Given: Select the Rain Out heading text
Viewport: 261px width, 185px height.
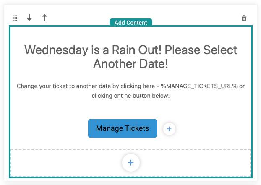Looking at the screenshot, I should coord(130,57).
